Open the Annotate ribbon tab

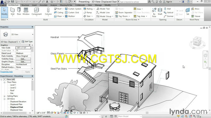click(x=44, y=5)
